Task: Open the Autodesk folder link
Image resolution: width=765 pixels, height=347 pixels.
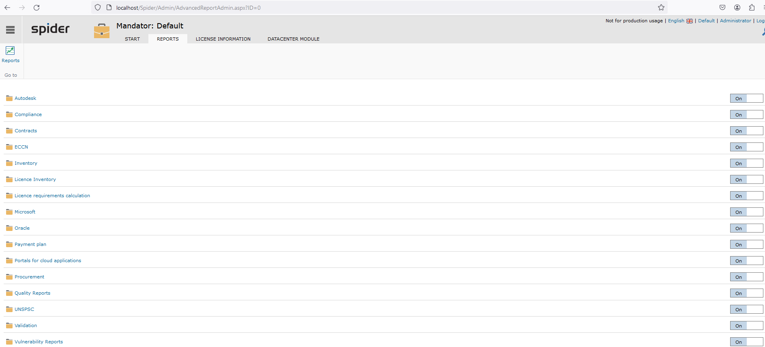Action: click(x=25, y=98)
